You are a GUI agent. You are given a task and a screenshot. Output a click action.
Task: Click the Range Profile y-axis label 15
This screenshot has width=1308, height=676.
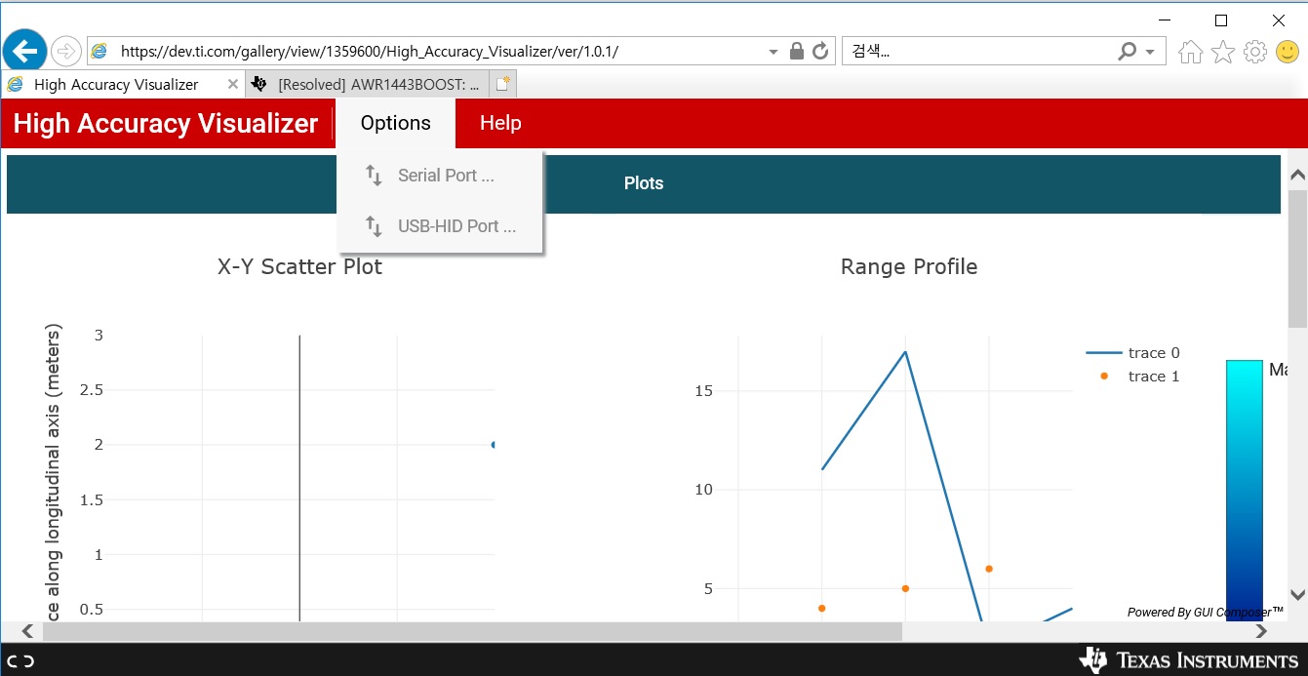pyautogui.click(x=703, y=391)
